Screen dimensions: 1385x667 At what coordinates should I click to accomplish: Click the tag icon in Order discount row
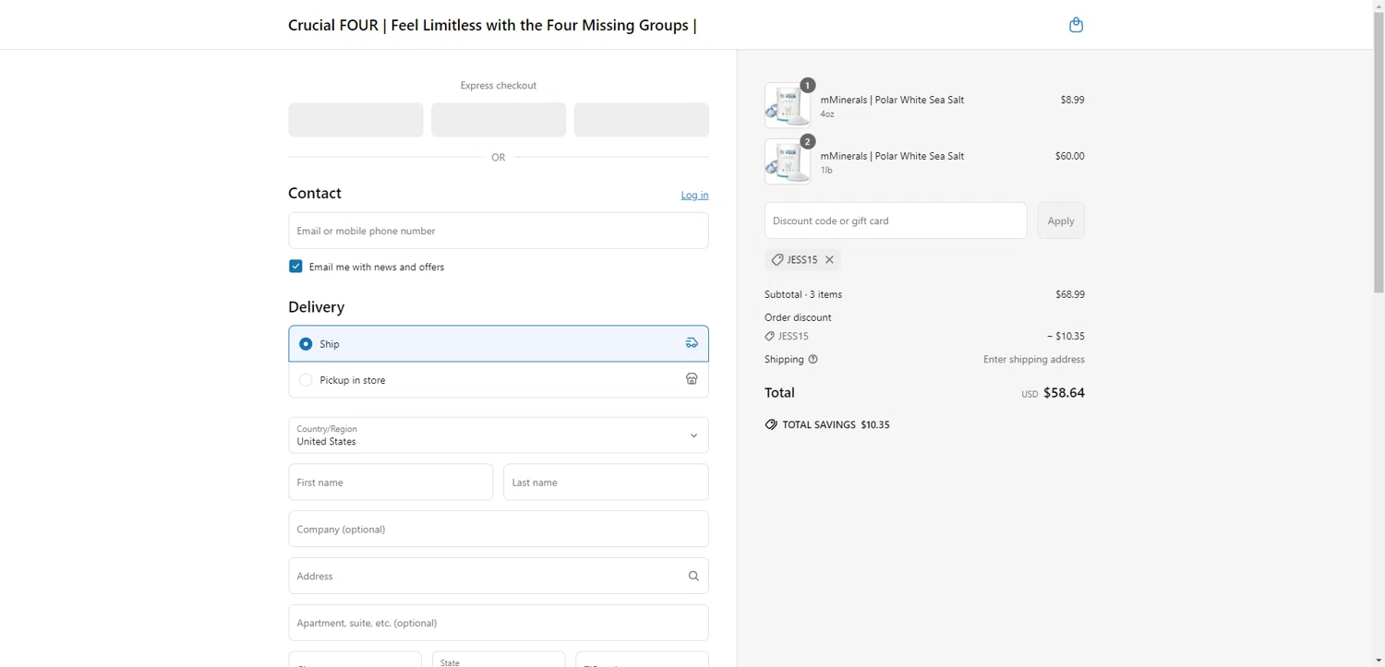pos(769,337)
